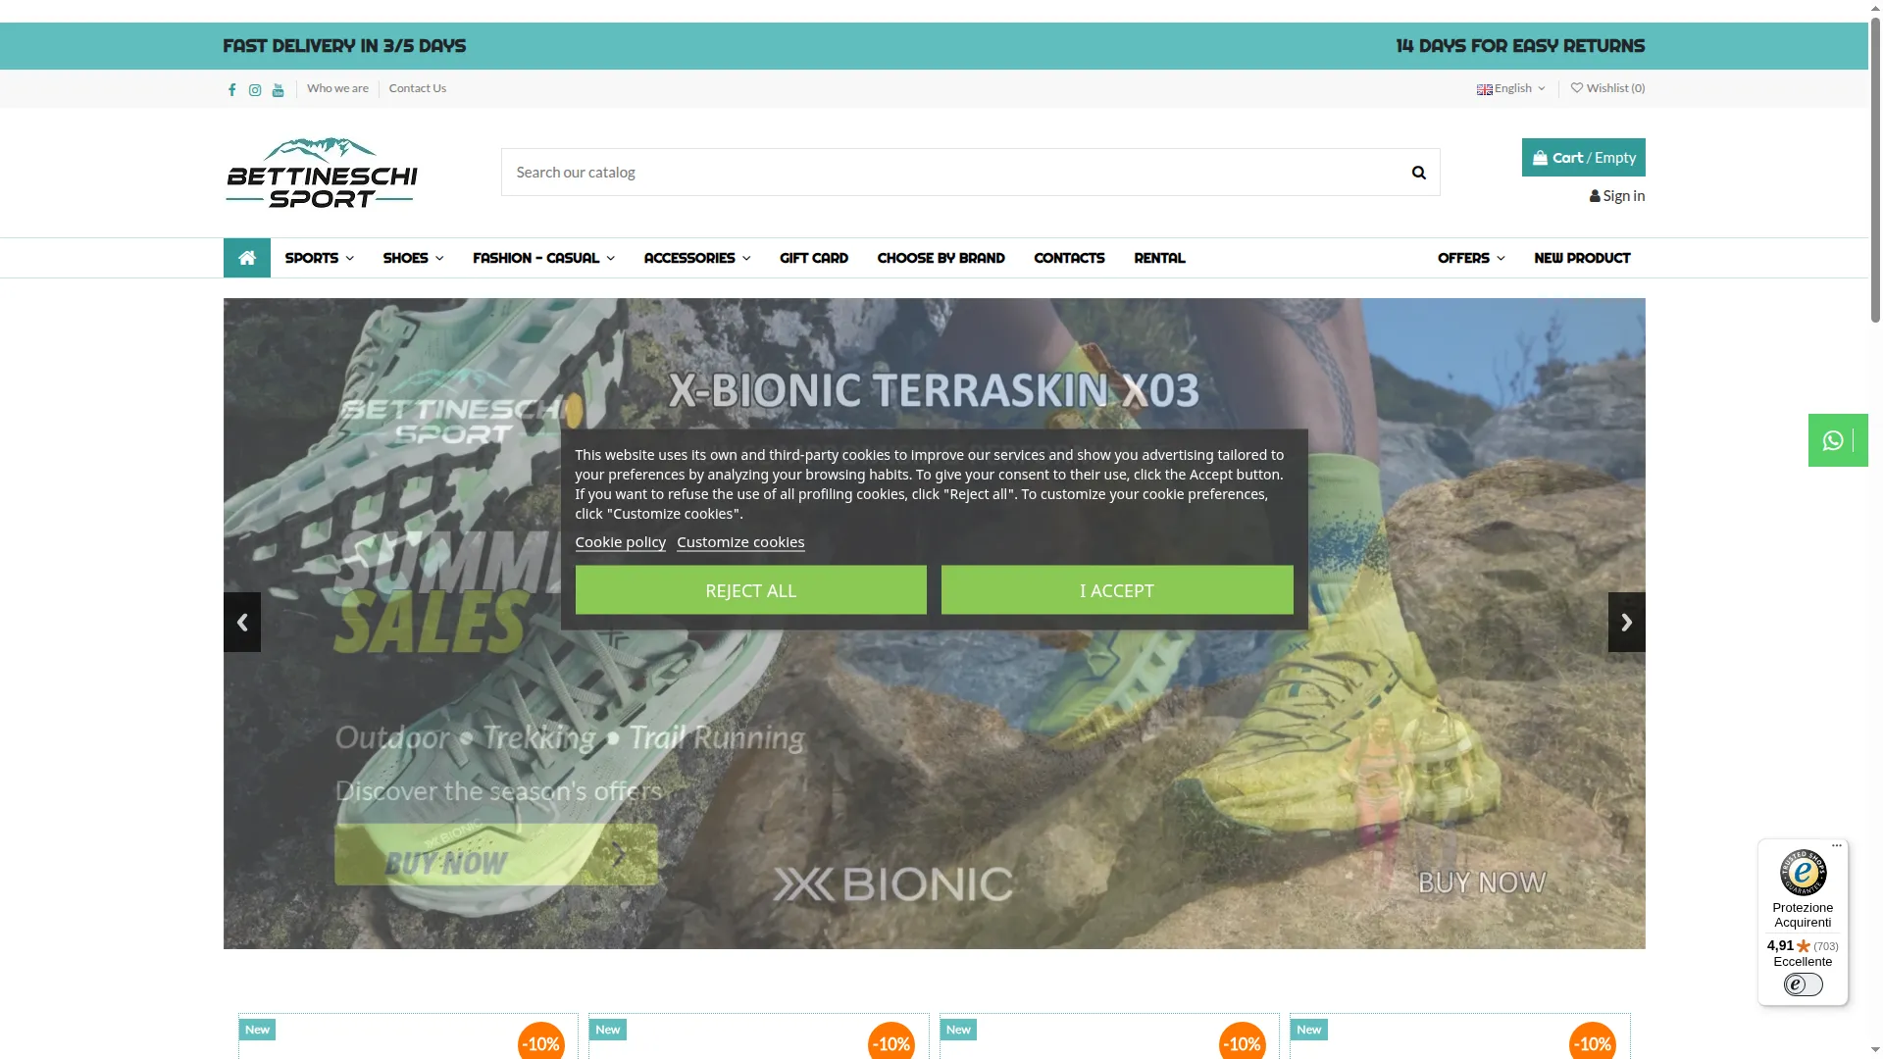Open Customize cookies link
1883x1059 pixels.
[x=740, y=542]
